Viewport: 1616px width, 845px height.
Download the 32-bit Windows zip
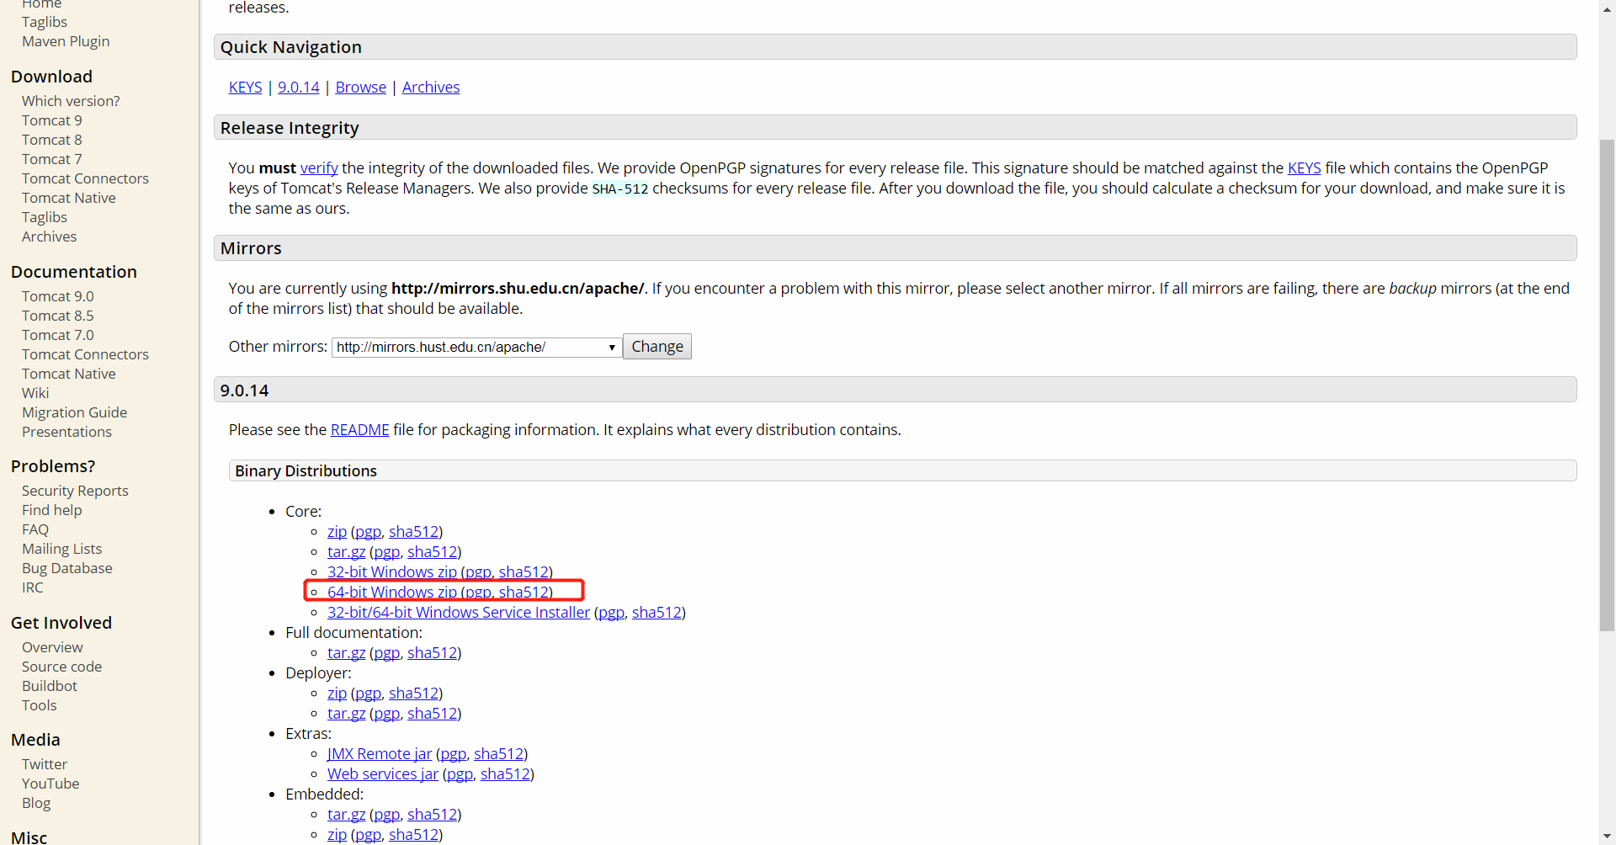[392, 572]
